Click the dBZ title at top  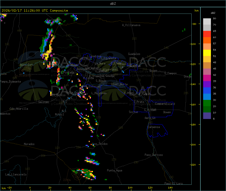pyautogui.click(x=113, y=4)
